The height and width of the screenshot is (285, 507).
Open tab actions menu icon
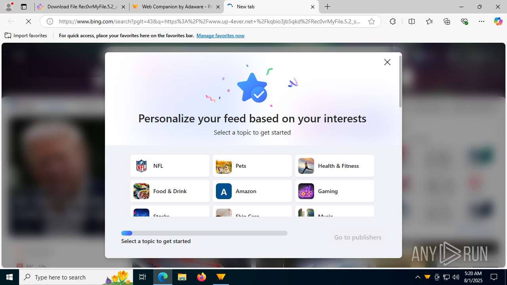point(24,7)
